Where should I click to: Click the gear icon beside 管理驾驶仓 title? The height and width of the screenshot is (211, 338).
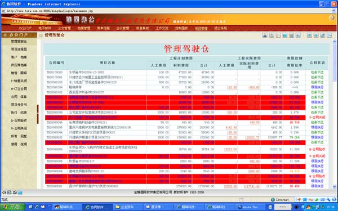click(41, 35)
